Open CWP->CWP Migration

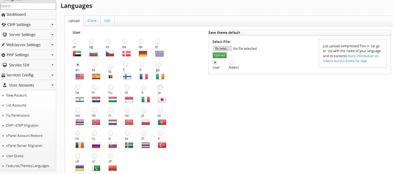22,125
